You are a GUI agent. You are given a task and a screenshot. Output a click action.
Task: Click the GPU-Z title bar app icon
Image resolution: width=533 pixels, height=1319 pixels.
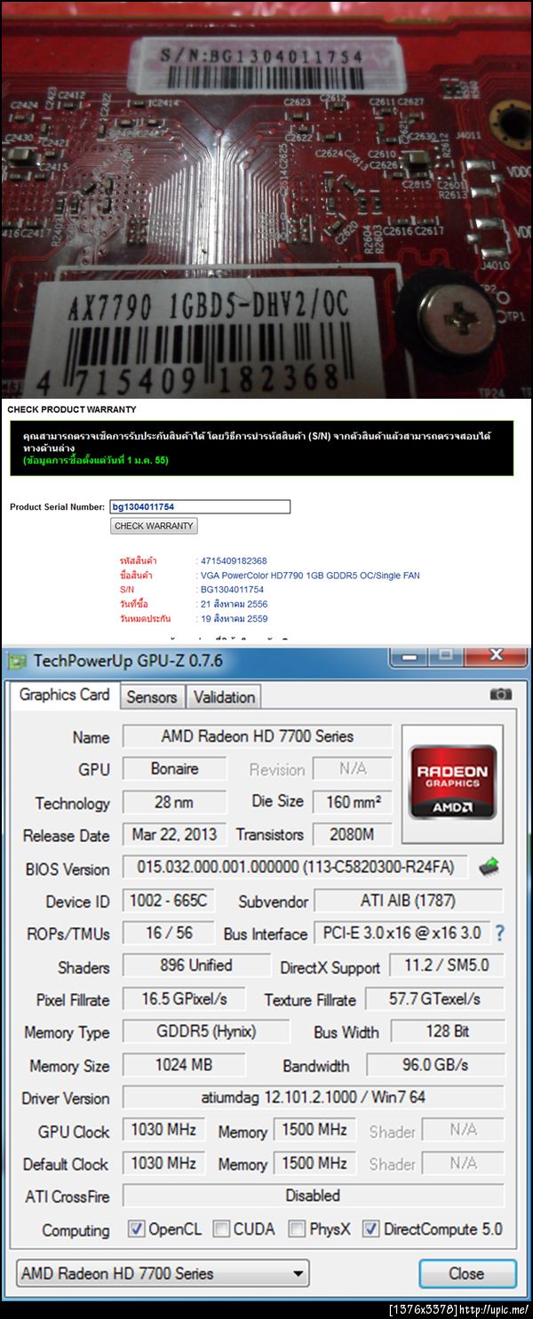click(16, 662)
